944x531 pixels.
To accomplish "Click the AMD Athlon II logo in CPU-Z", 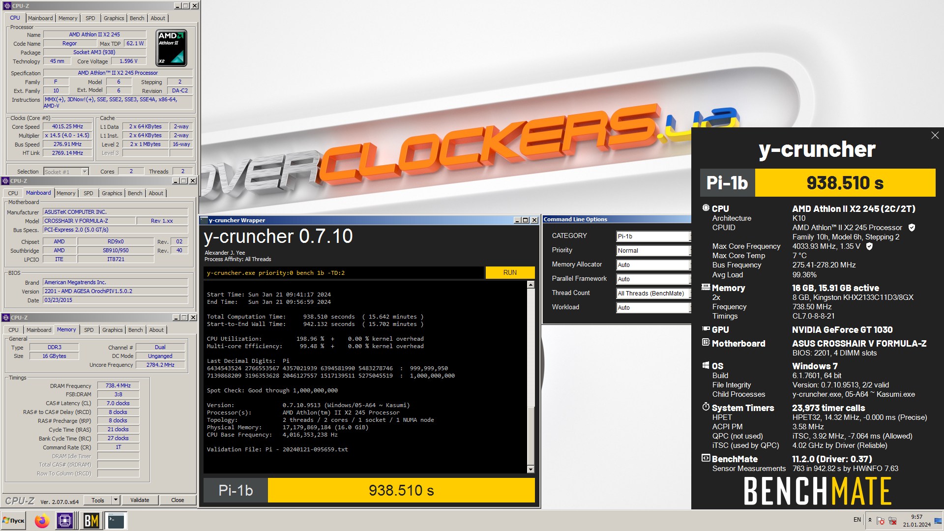I will pos(171,48).
